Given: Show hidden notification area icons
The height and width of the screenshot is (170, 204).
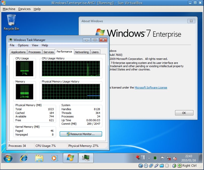Looking at the screenshot, I should point(149,158).
